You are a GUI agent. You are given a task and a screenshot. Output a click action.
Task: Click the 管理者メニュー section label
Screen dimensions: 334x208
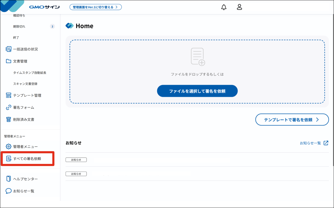tap(15, 136)
